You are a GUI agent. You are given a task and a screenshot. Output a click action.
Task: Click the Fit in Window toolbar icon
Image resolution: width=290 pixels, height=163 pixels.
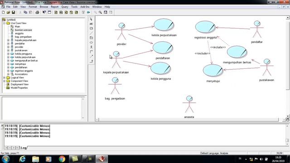[x=106, y=12]
